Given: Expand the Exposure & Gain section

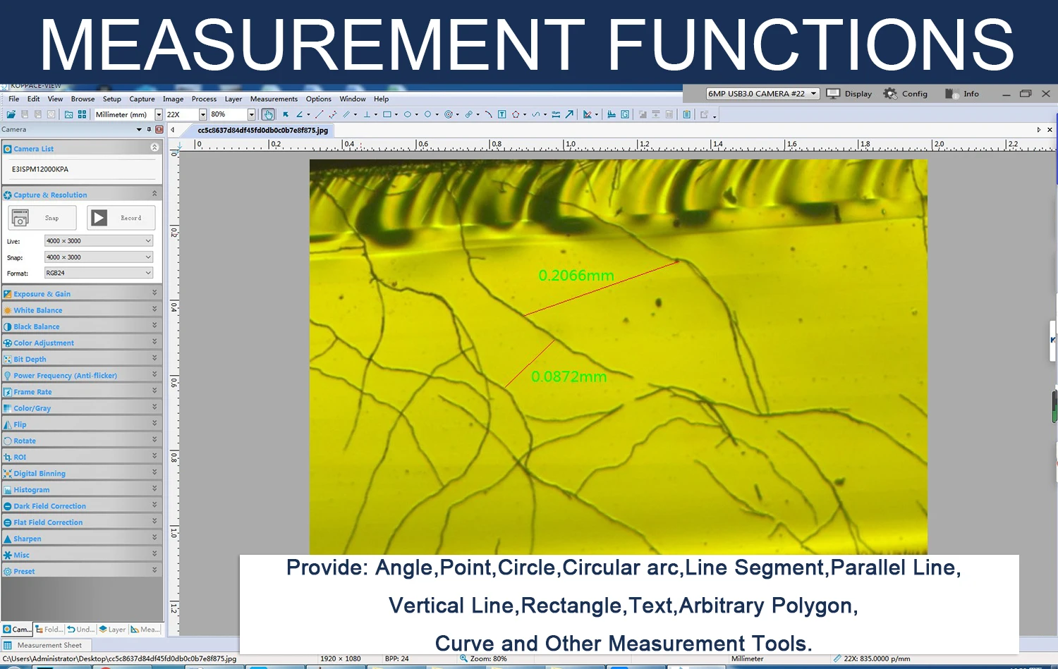Looking at the screenshot, I should 82,293.
